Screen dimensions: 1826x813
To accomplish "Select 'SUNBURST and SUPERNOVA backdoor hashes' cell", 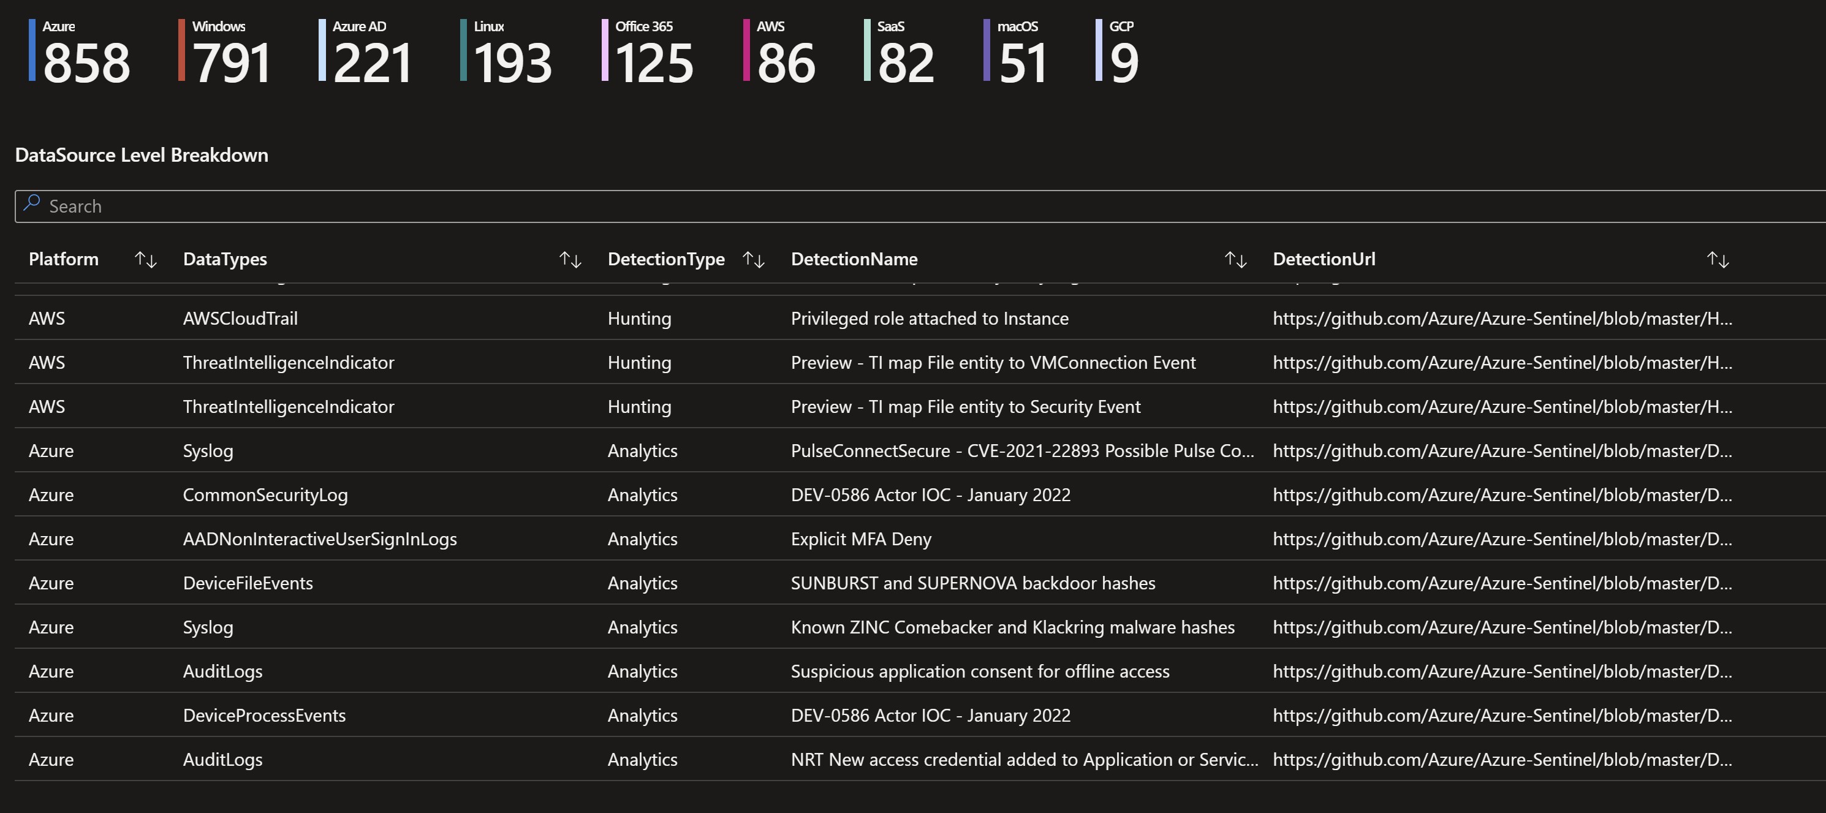I will [973, 583].
